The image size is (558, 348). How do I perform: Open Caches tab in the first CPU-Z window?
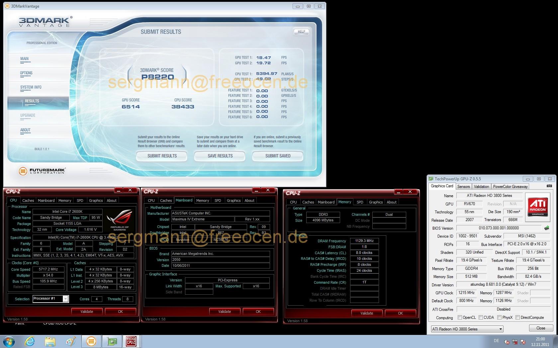pyautogui.click(x=28, y=201)
